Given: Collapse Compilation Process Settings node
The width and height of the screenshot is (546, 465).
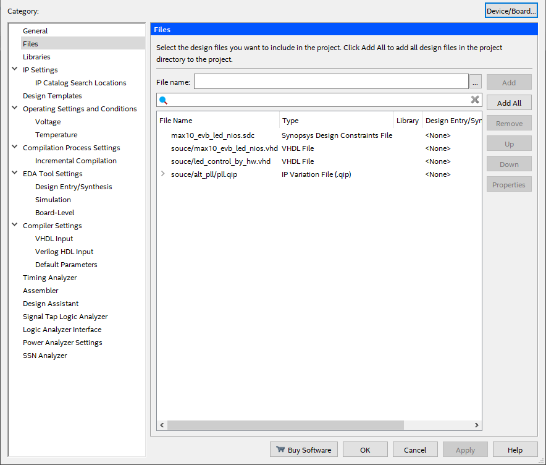Looking at the screenshot, I should 15,147.
